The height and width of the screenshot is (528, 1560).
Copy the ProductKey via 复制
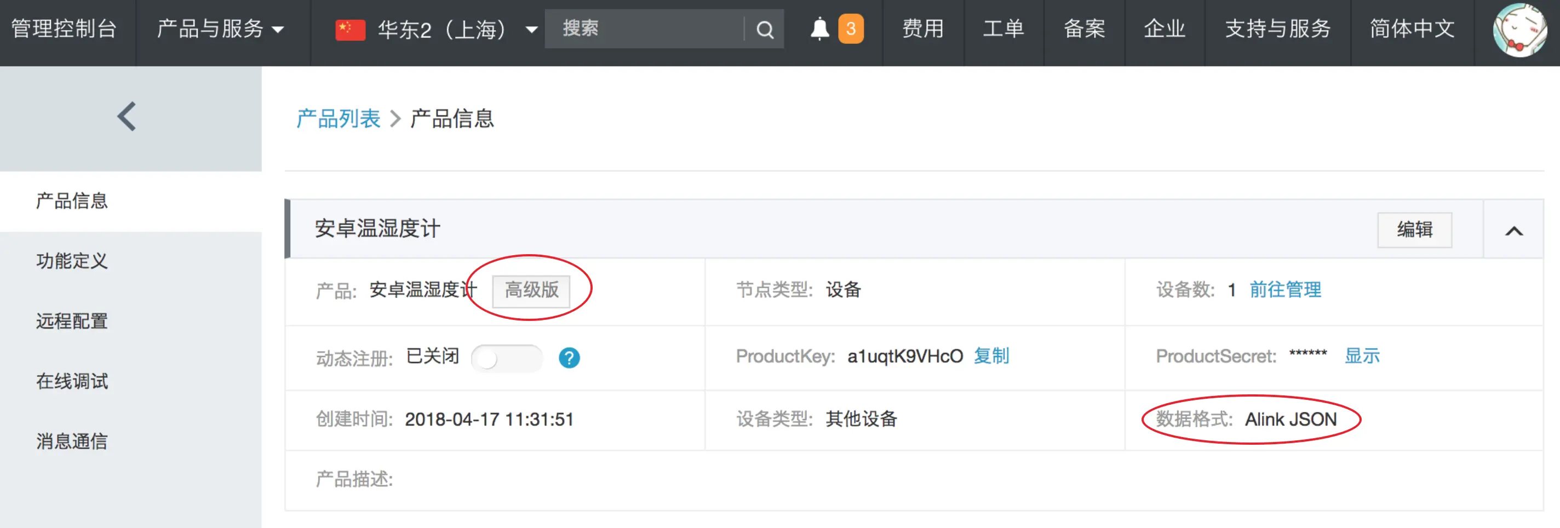click(991, 355)
